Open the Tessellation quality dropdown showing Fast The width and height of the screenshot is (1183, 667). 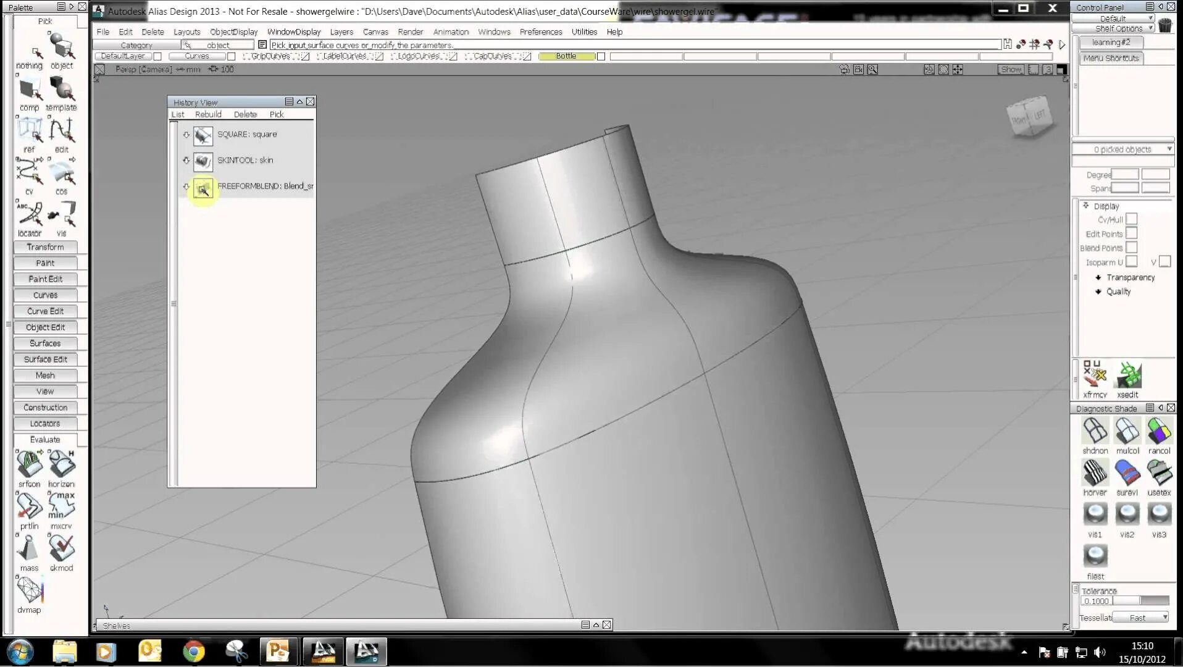tap(1140, 617)
